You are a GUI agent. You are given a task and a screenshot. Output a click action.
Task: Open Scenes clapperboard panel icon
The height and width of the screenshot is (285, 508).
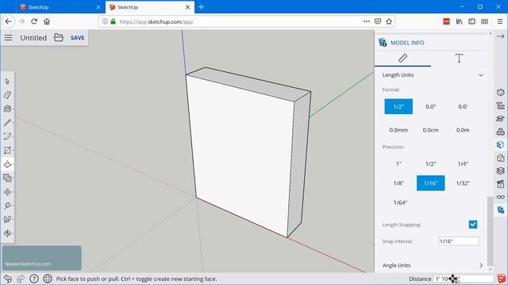501,184
